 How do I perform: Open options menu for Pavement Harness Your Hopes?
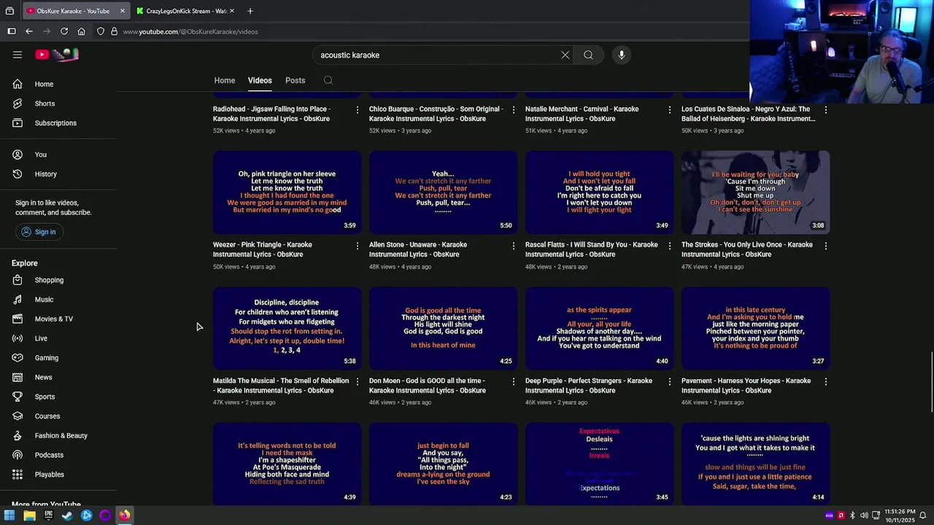pos(825,382)
